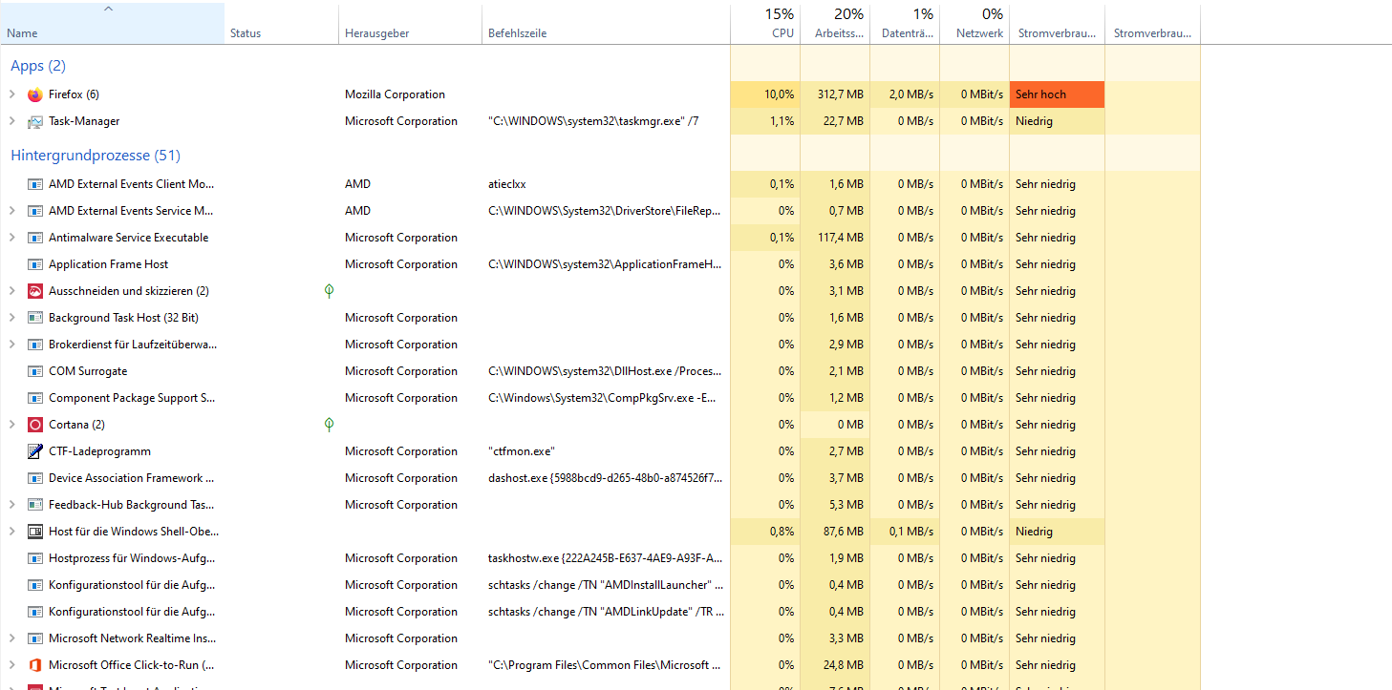Expand Antimalware Service Executable entry

[x=12, y=238]
